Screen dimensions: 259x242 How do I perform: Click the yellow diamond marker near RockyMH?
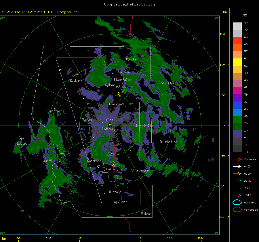(77, 75)
